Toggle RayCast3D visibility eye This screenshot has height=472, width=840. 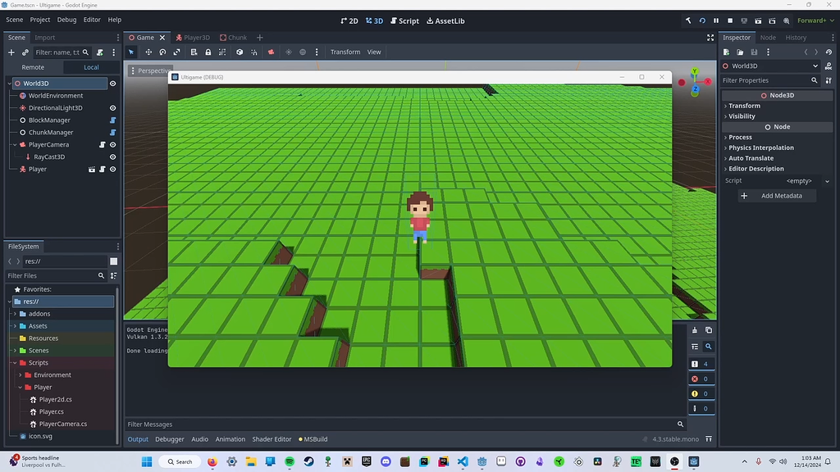(x=113, y=157)
